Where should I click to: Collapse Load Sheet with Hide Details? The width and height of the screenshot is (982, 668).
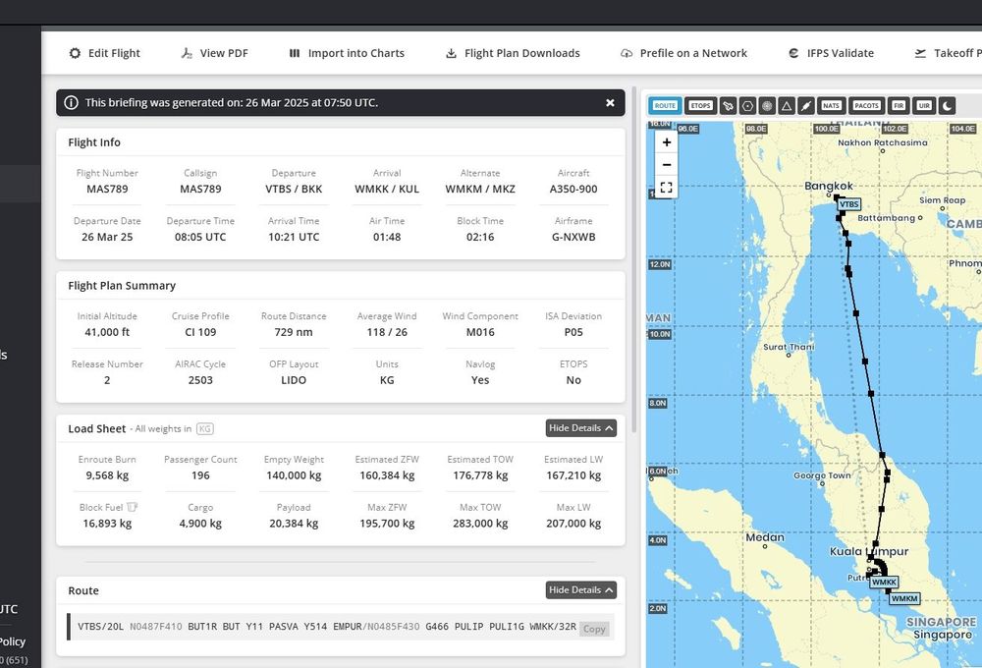pyautogui.click(x=581, y=428)
